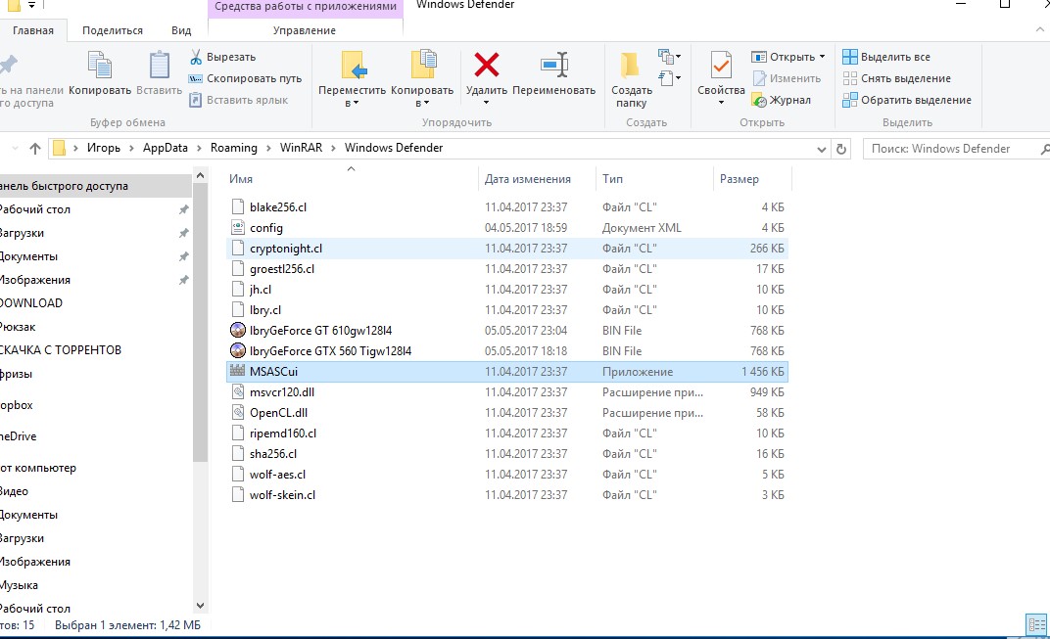Image resolution: width=1050 pixels, height=639 pixels.
Task: Select the blake256.cl file
Action: coord(278,207)
